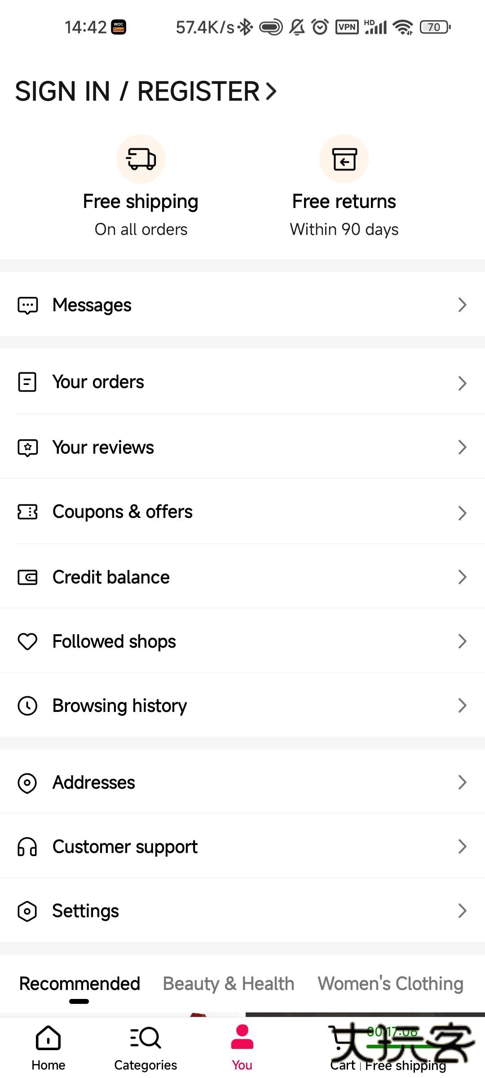Screen dimensions: 485x1078
Task: Tap the Messages chat bubble icon
Action: tap(27, 305)
